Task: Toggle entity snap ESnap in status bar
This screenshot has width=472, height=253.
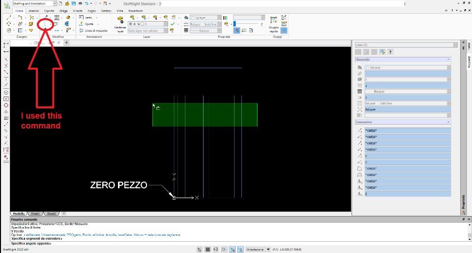Action: click(x=233, y=250)
